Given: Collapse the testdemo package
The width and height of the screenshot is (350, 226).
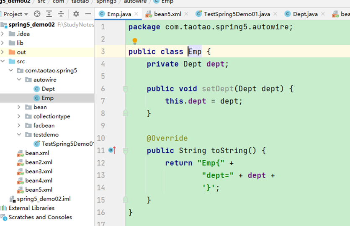Looking at the screenshot, I should [19, 134].
